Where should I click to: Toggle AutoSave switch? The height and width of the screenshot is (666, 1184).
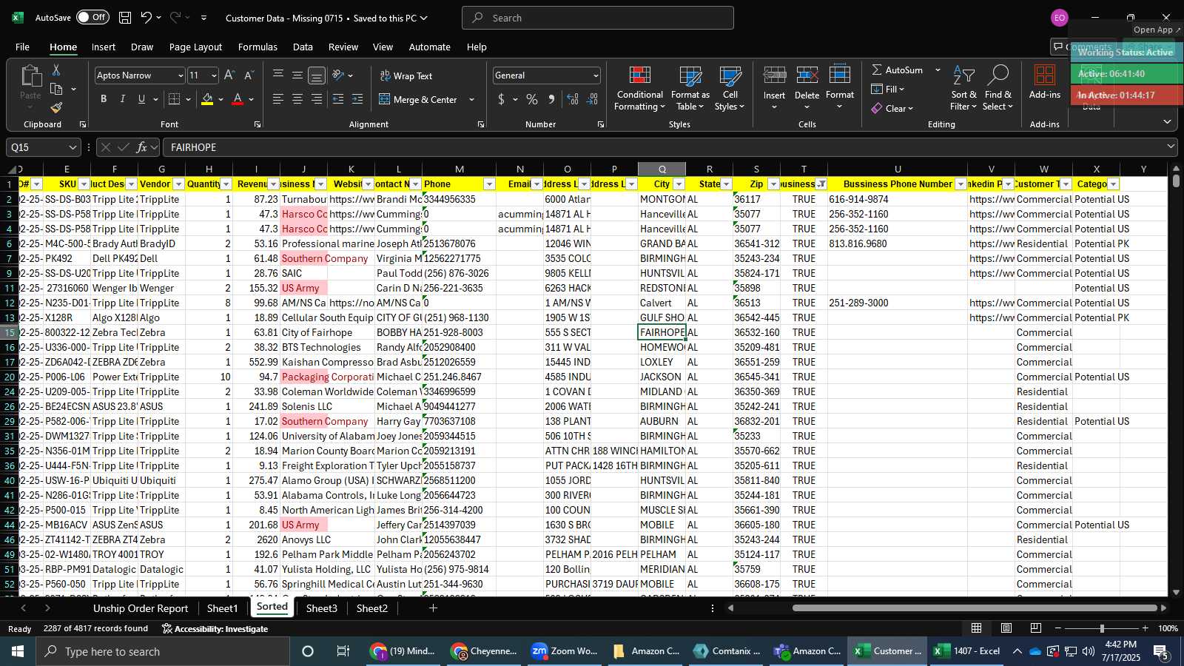click(x=92, y=17)
